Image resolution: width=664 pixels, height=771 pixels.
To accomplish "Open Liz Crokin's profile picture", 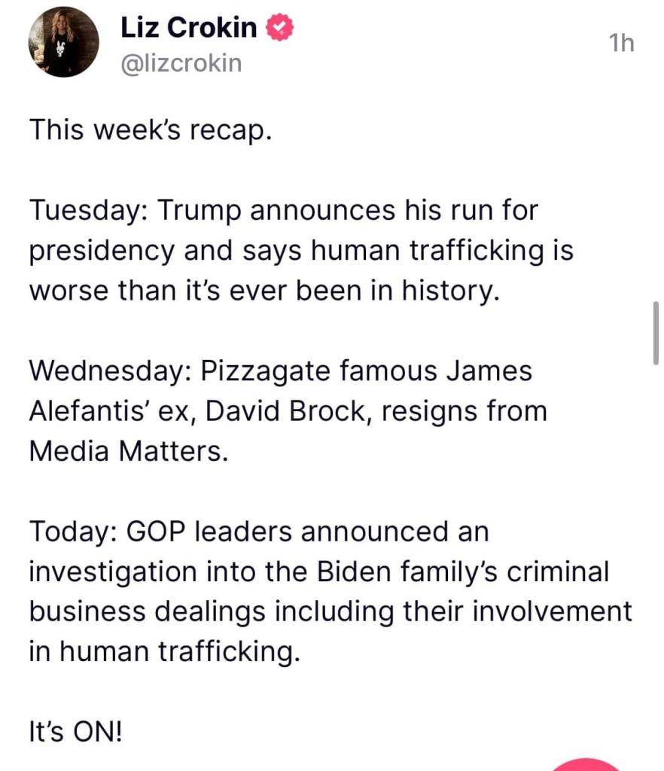I will (x=64, y=43).
